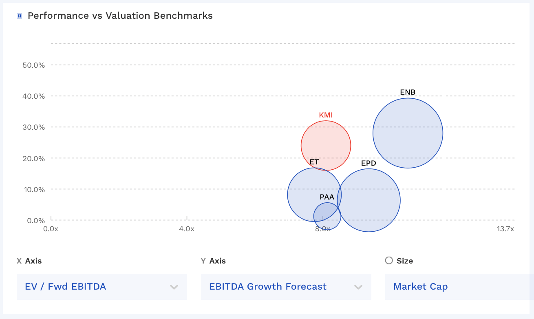Click the Performance vs Valuation Benchmarks heading

pyautogui.click(x=120, y=16)
